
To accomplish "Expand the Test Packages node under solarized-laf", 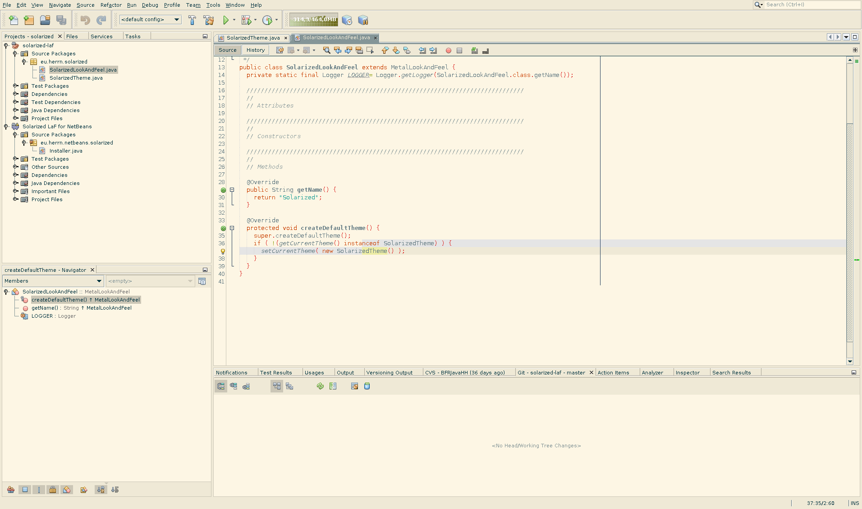I will click(15, 86).
